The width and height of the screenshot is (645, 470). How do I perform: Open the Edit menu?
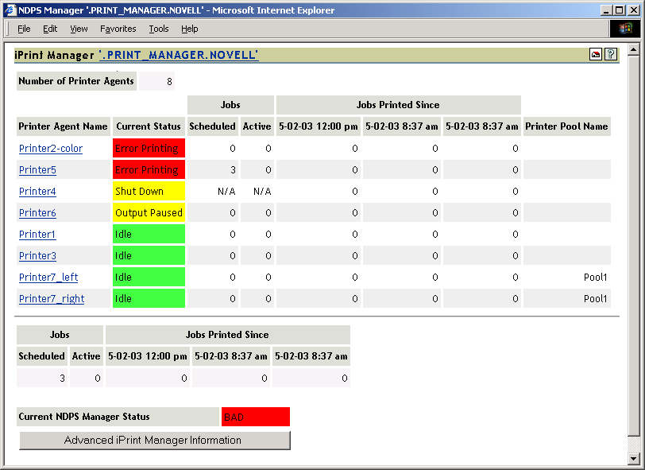pos(49,29)
